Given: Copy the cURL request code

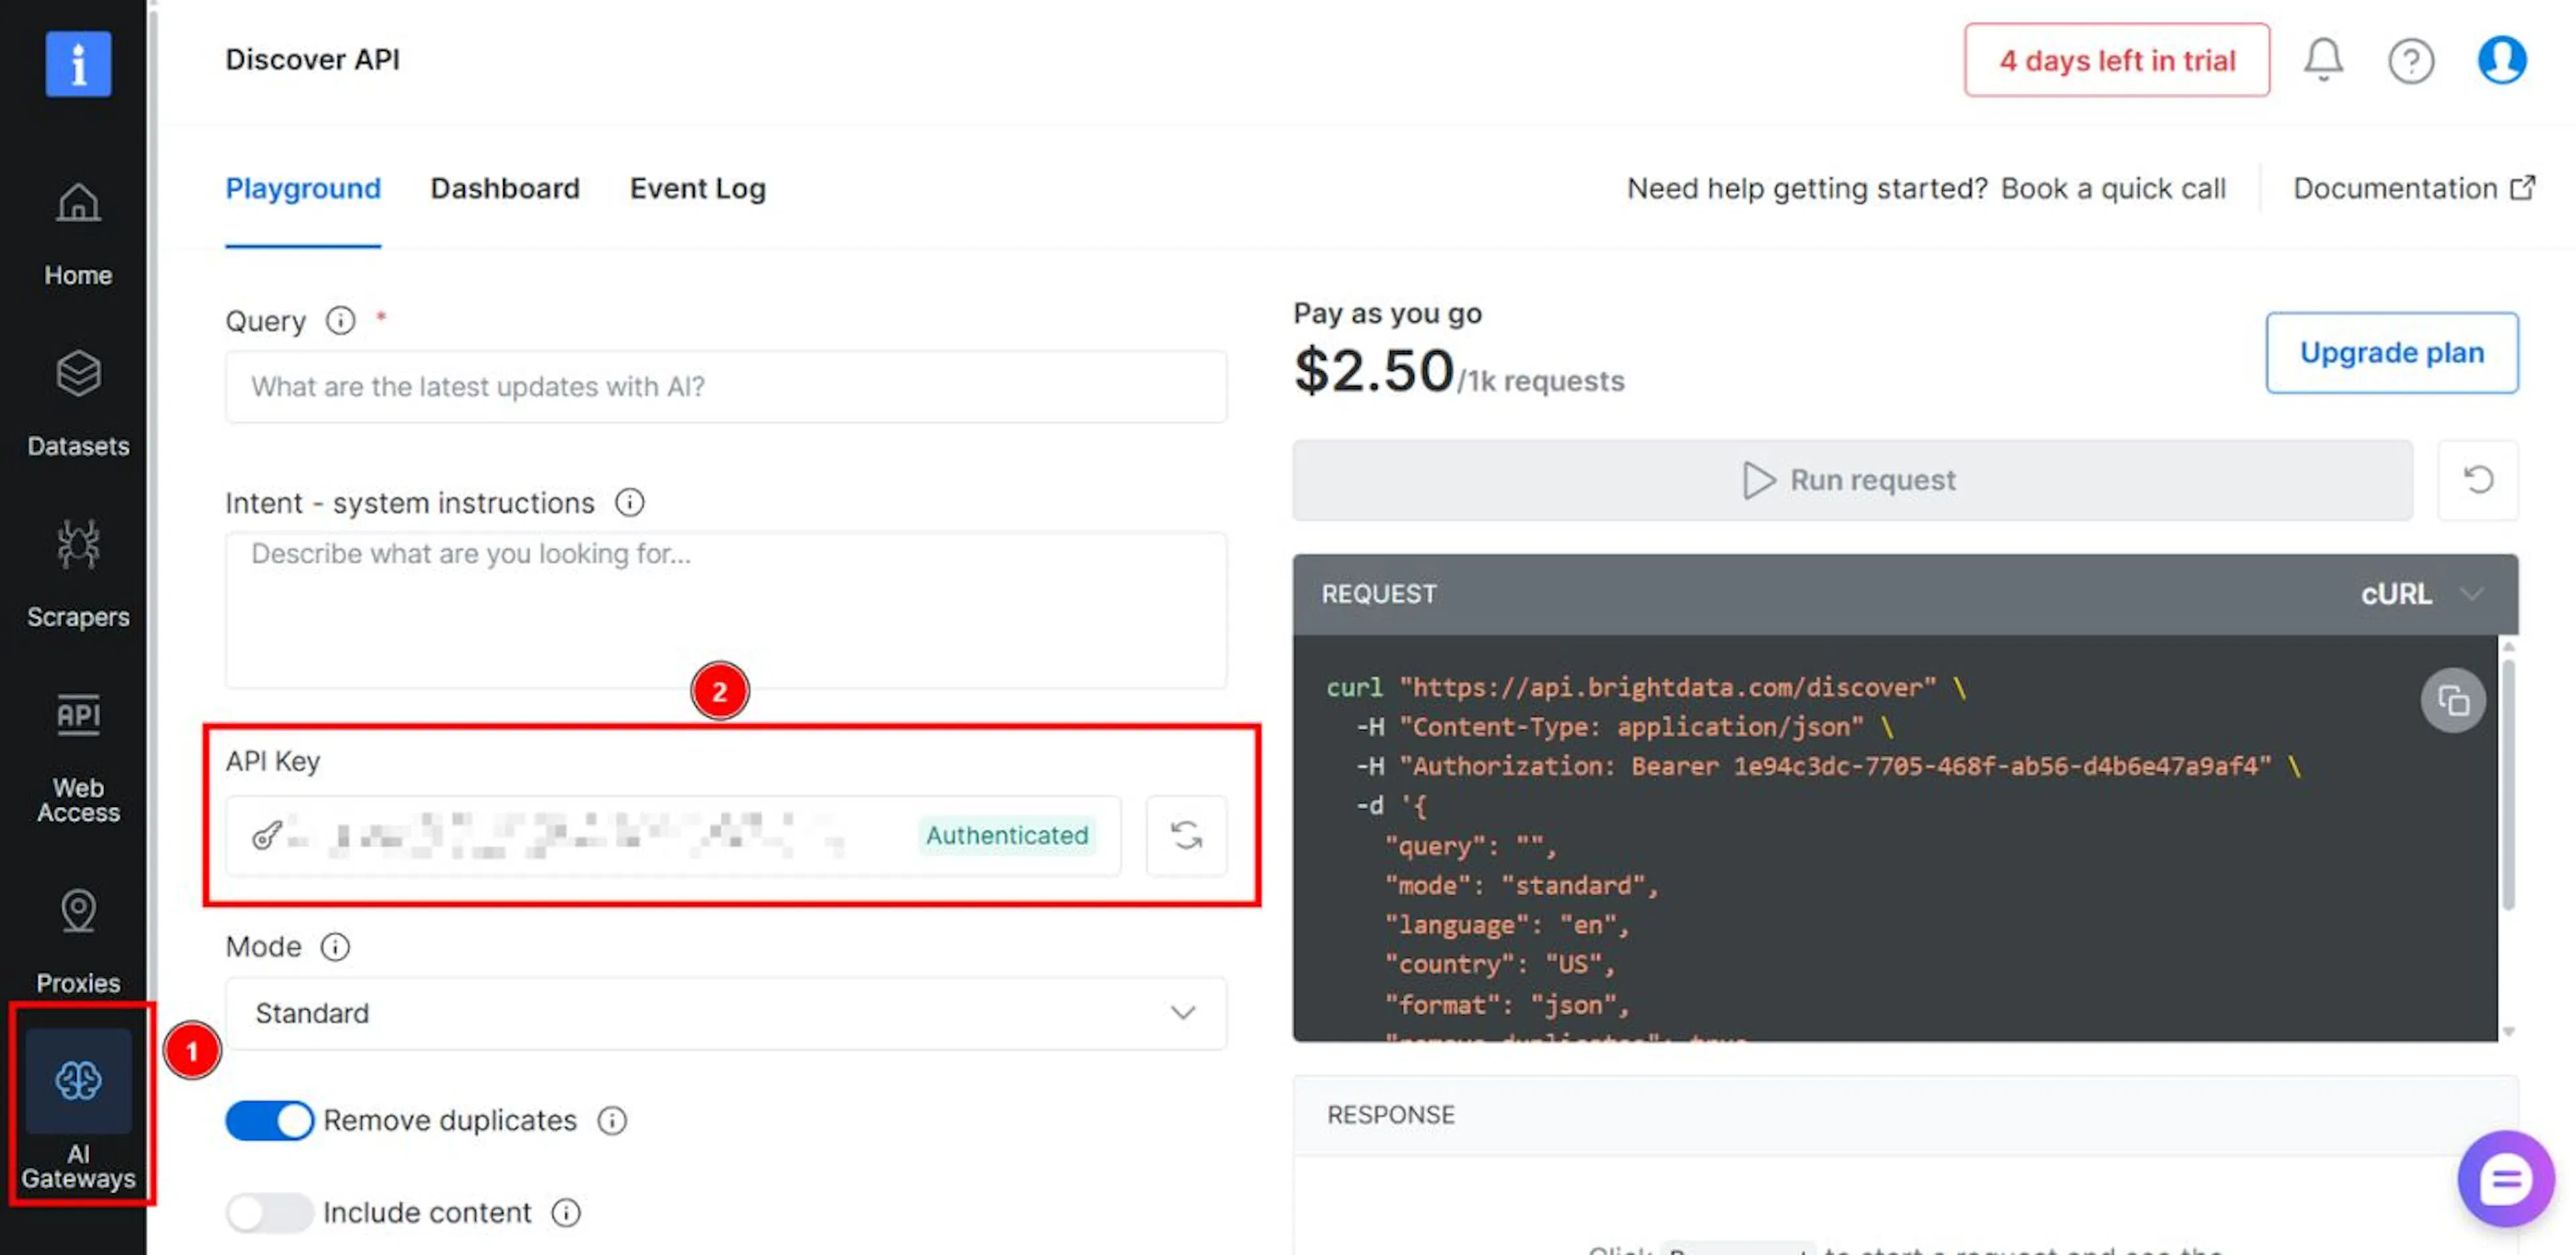Looking at the screenshot, I should [x=2452, y=701].
